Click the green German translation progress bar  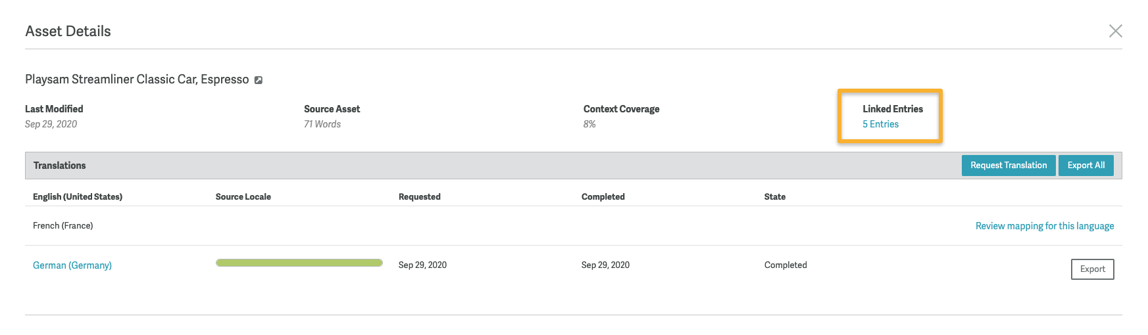pos(299,263)
